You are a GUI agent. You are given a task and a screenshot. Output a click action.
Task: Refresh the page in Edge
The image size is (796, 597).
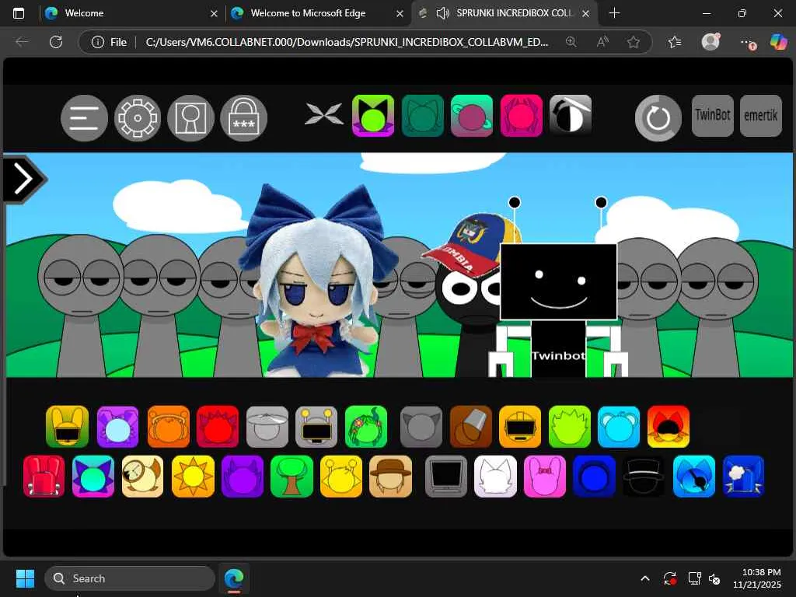point(56,42)
